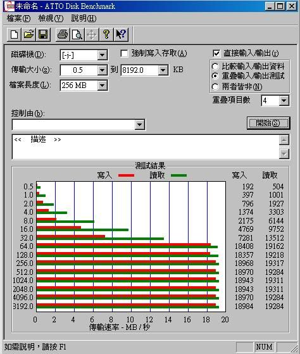300x354 pixels.
Task: Open the 檔案長度 256 MB dropdown
Action: 102,85
